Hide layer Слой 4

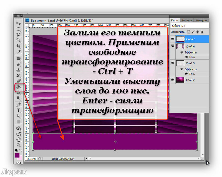point(172,46)
